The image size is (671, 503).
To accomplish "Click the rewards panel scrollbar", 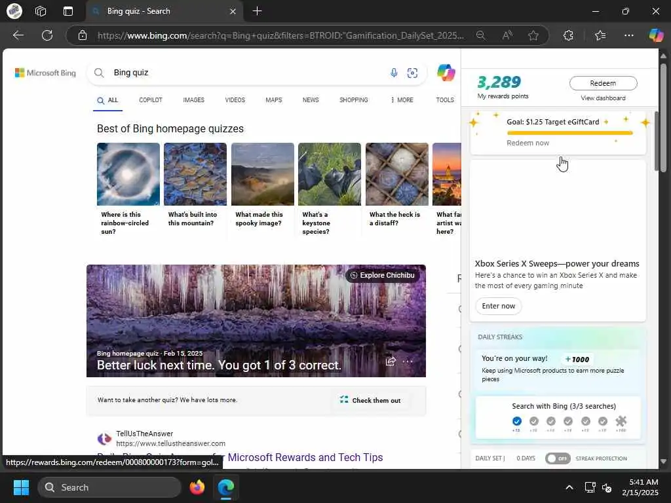I will tap(657, 141).
